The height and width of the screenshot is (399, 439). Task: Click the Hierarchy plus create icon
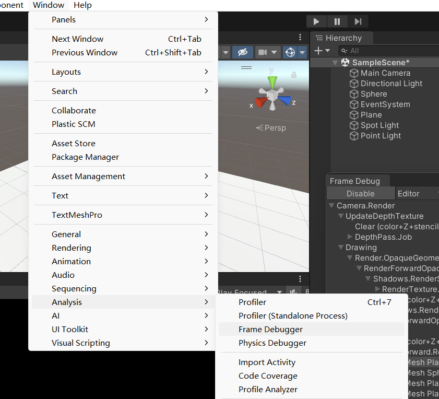318,51
